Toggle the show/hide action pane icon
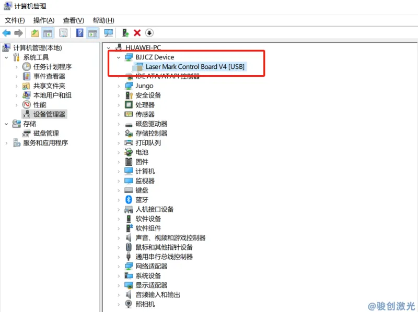The height and width of the screenshot is (312, 418). pos(92,33)
